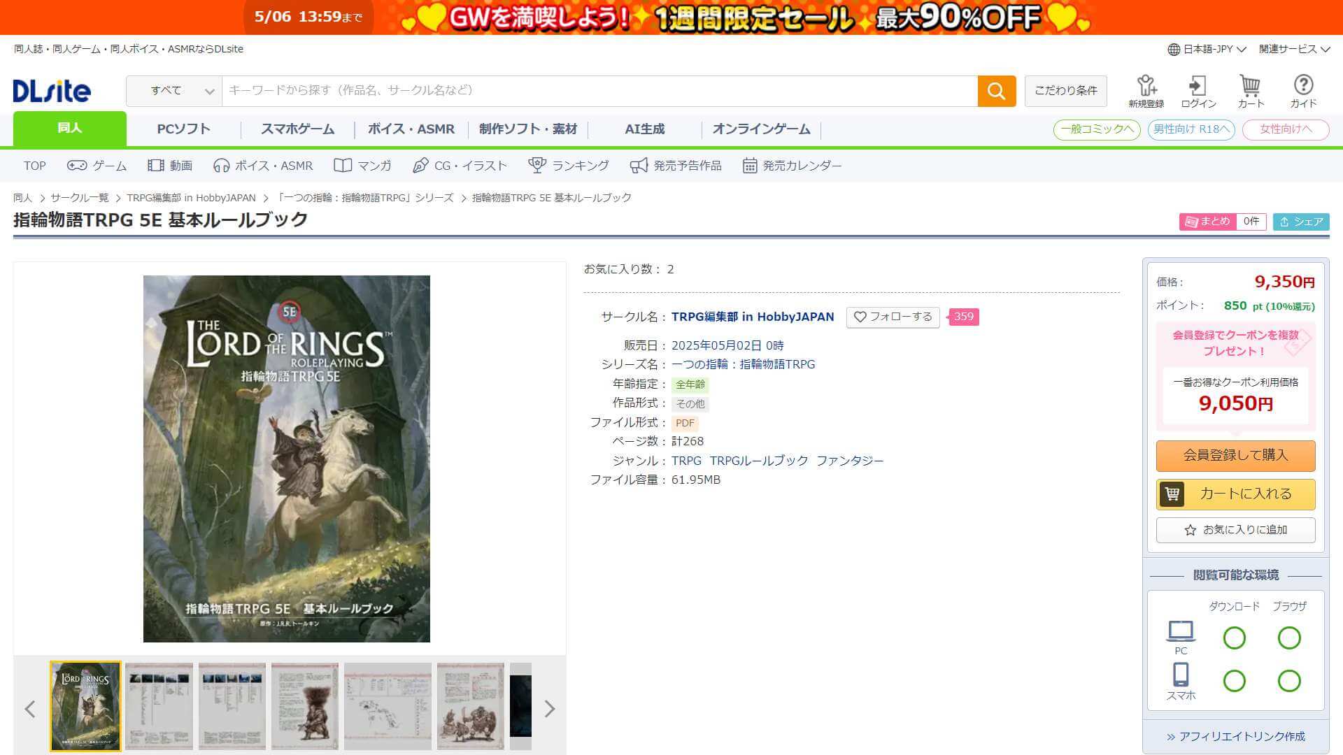
Task: Click the game controller ゲーム icon
Action: [77, 166]
